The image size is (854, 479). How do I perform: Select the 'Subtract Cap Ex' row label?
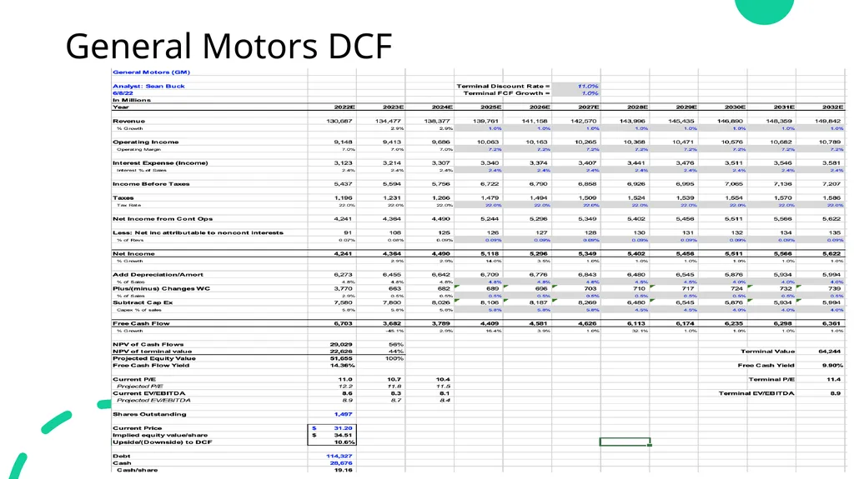(143, 302)
